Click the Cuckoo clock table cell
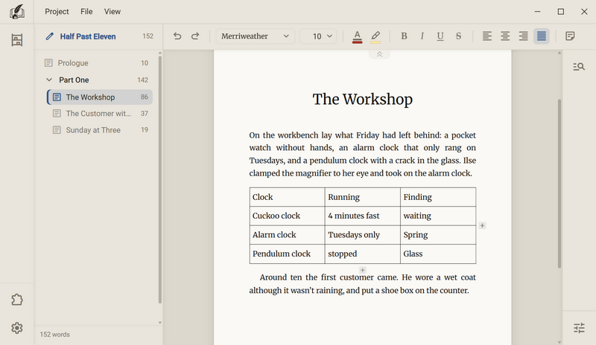596x345 pixels. click(x=287, y=216)
